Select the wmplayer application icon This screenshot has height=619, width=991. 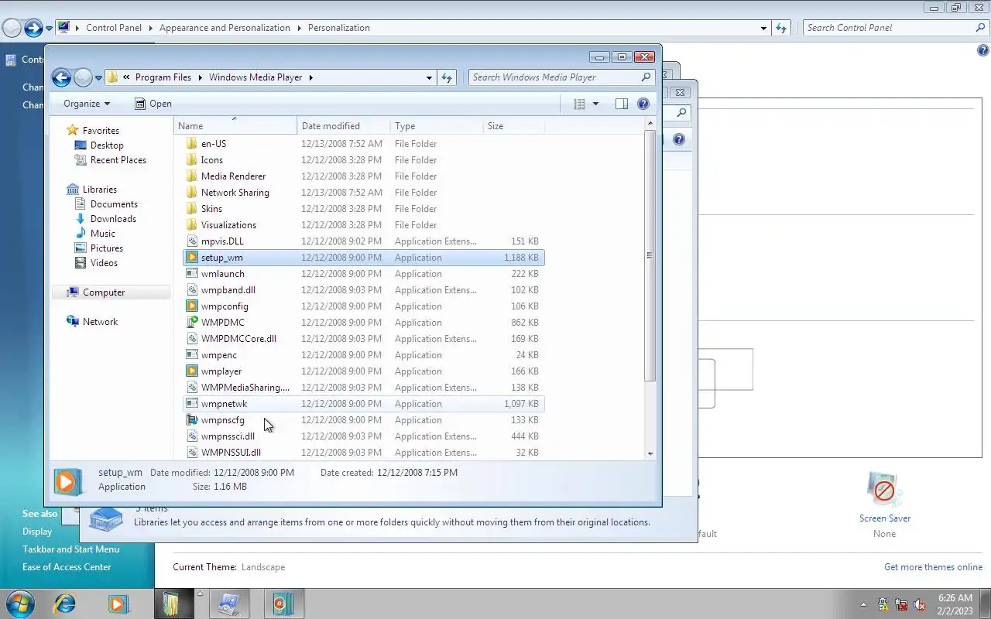coord(192,371)
